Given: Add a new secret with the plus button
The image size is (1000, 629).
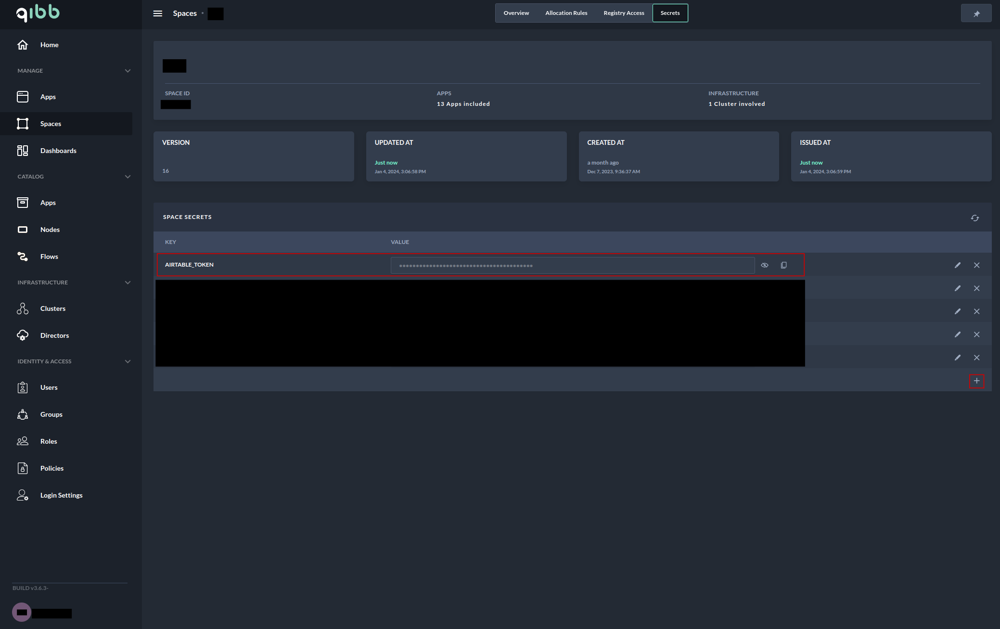Looking at the screenshot, I should click(x=977, y=381).
